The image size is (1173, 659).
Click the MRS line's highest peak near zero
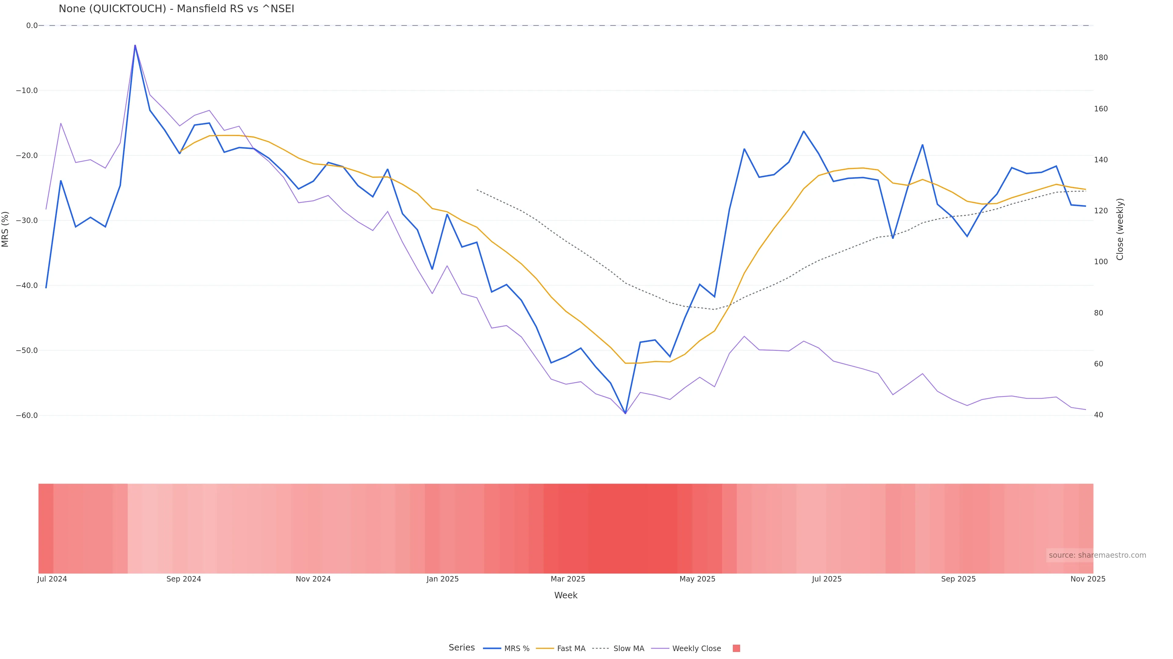point(135,45)
